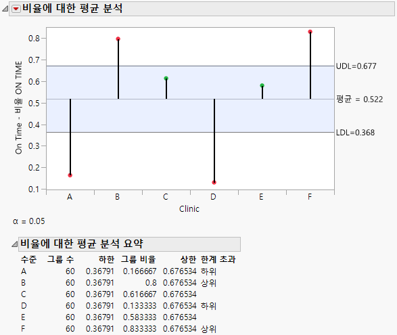Image resolution: width=397 pixels, height=335 pixels.
Task: Click group proportion 0.583333 for level E
Action: click(x=139, y=317)
